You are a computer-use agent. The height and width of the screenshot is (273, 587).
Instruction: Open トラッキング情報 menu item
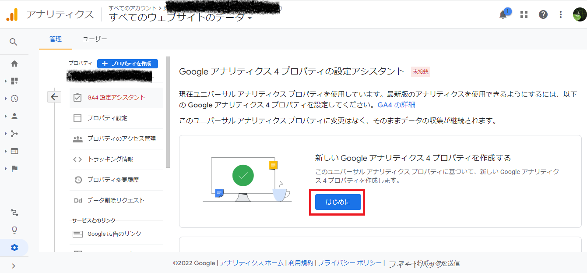[x=116, y=160]
